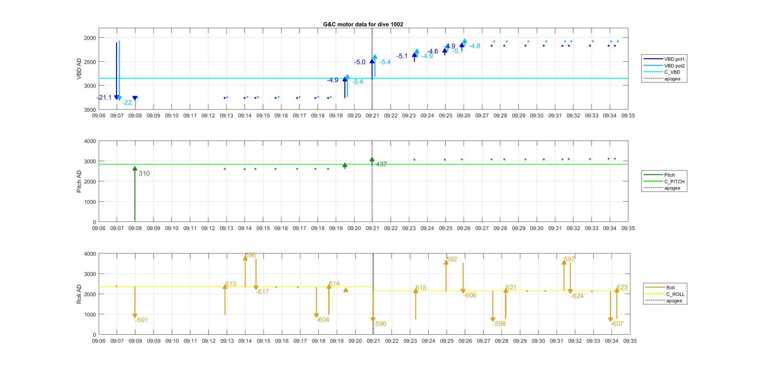Screen dimensions: 759x376
Task: Click the "-4.8" VBD data label
Action: pyautogui.click(x=475, y=46)
